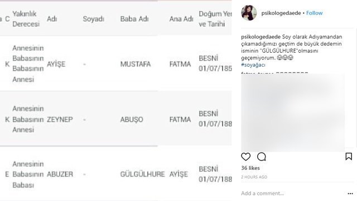Select the Yakınlık Derecesi column header
The height and width of the screenshot is (201, 357).
(x=26, y=19)
